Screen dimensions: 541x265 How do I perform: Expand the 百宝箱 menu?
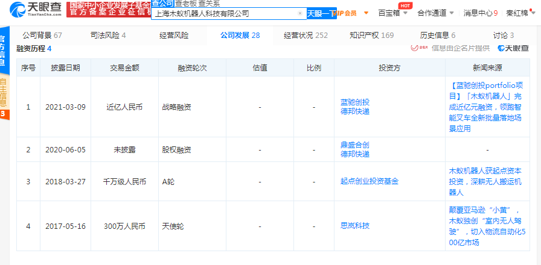393,13
